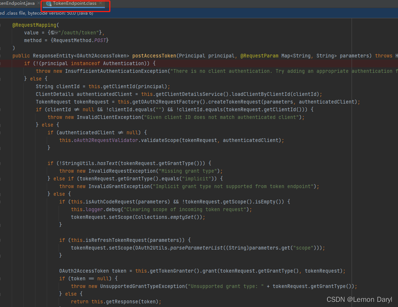
Task: Click StringUtils.hasText call
Action: (90, 163)
